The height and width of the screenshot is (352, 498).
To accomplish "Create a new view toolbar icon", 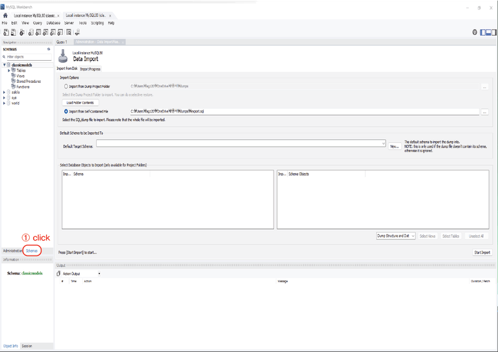I will pos(45,32).
